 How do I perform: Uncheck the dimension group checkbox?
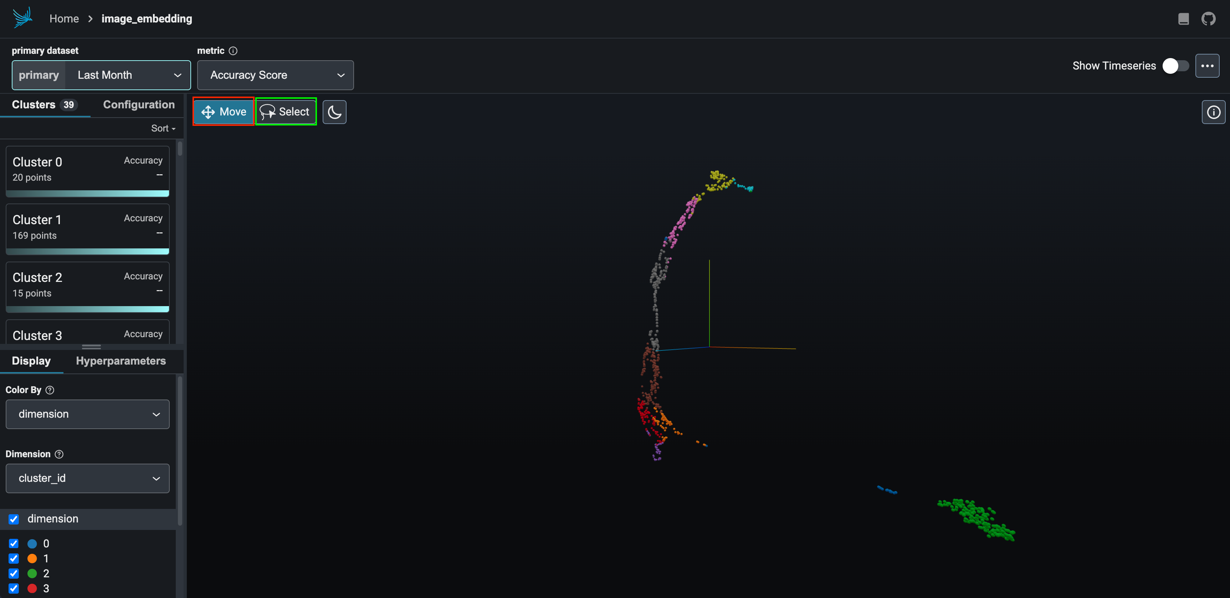14,519
